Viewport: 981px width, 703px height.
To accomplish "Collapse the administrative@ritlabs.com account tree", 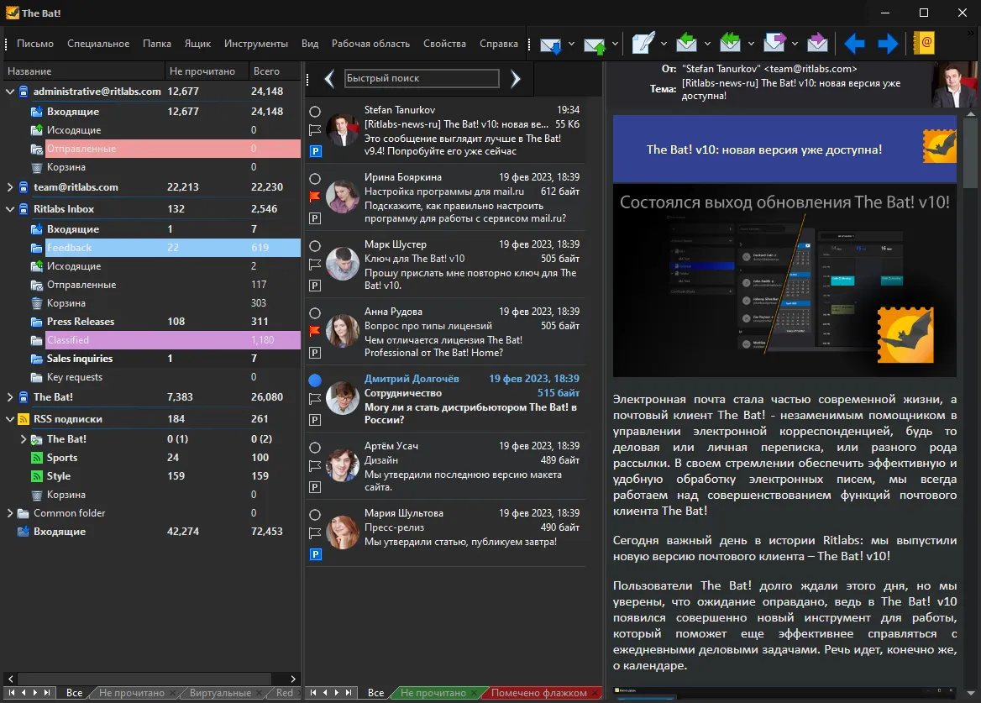I will click(x=10, y=92).
